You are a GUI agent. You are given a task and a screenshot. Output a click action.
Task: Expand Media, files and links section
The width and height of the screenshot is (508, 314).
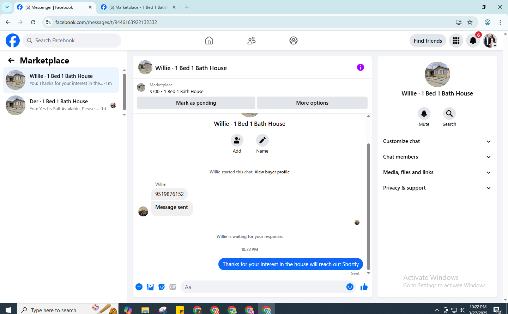click(437, 172)
